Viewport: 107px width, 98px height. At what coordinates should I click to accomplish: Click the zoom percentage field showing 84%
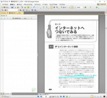[80, 7]
